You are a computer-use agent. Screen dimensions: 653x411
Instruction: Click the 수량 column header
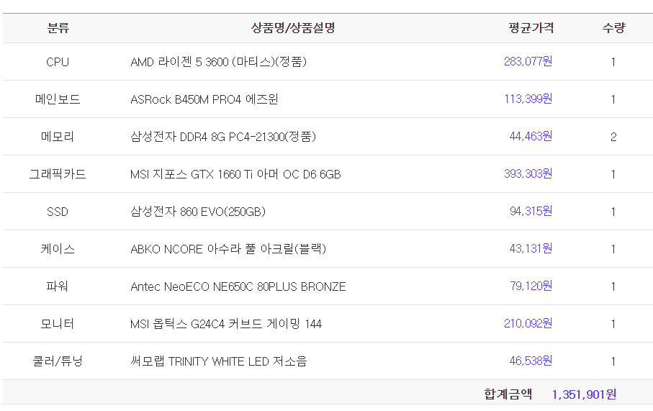coord(613,28)
